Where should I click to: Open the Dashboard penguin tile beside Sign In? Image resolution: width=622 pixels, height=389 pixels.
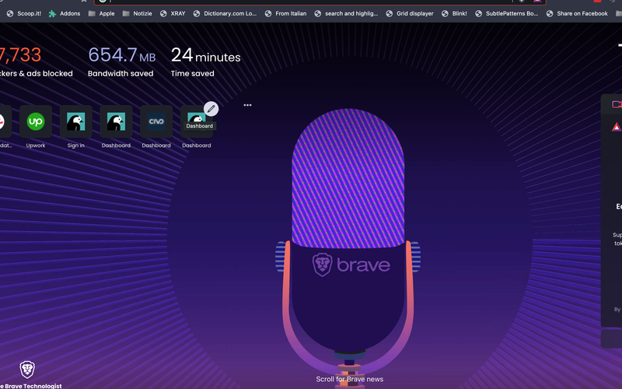pyautogui.click(x=116, y=122)
